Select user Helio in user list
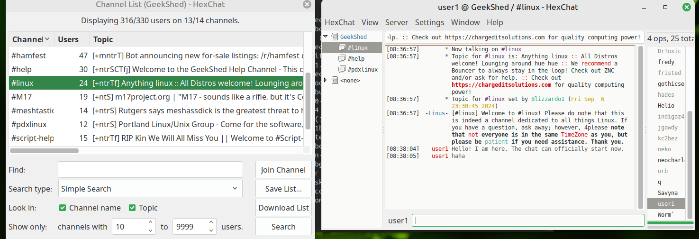This screenshot has height=239, width=699. [x=666, y=105]
